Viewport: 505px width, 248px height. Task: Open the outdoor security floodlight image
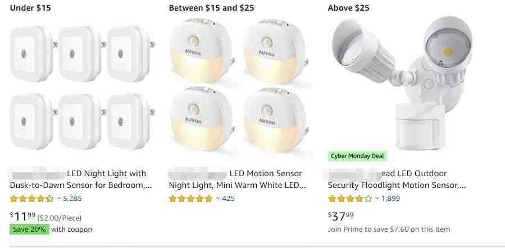tap(402, 84)
